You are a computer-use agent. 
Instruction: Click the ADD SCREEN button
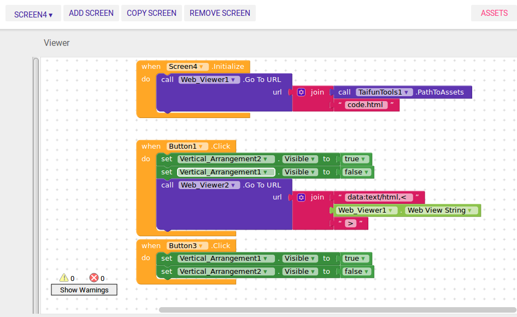(x=91, y=13)
